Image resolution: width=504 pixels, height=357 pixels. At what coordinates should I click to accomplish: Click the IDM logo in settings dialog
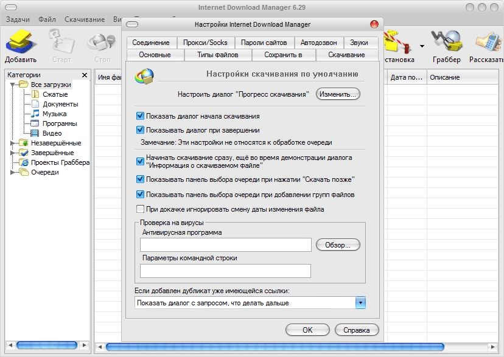(x=144, y=77)
